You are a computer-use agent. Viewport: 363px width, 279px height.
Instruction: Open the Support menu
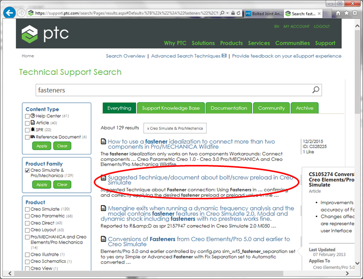pyautogui.click(x=325, y=43)
